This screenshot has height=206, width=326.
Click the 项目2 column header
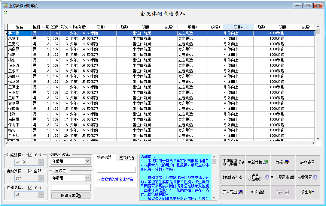pyautogui.click(x=147, y=27)
